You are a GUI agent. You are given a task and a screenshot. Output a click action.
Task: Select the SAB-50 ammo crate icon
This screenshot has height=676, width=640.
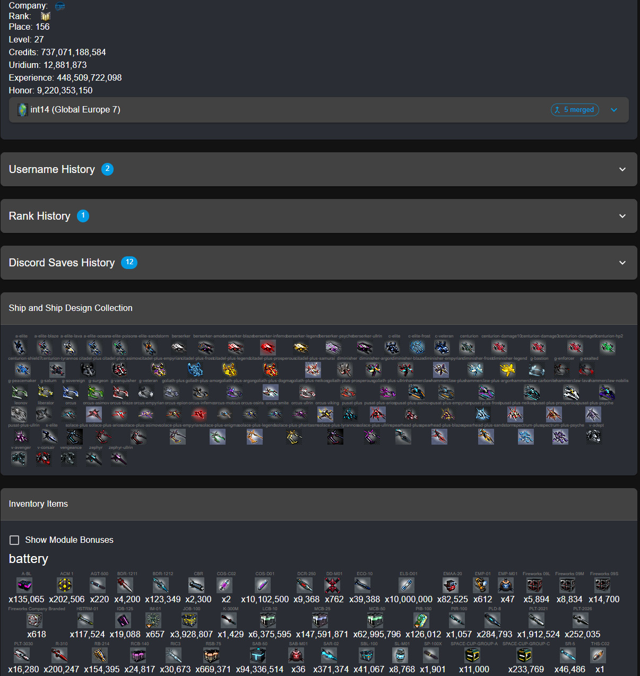258,655
